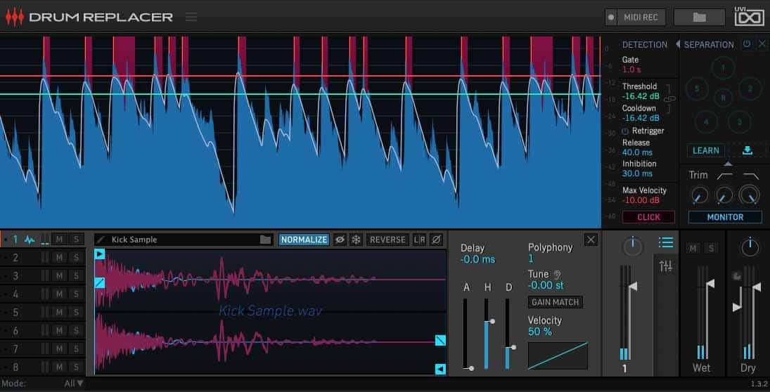The width and height of the screenshot is (770, 392).
Task: Click the red CLICK button
Action: [x=648, y=217]
